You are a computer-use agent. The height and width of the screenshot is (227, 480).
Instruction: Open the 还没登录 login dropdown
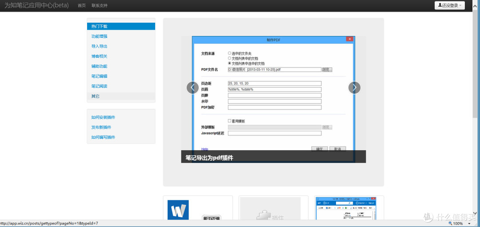(450, 5)
